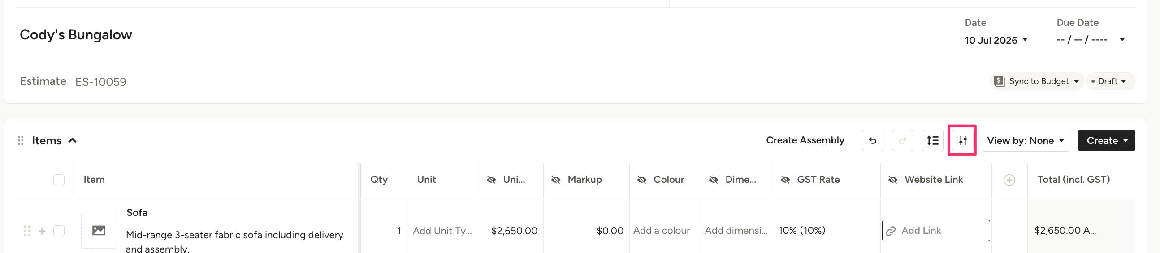1160x253 pixels.
Task: Toggle visibility of the Markup column
Action: click(556, 180)
